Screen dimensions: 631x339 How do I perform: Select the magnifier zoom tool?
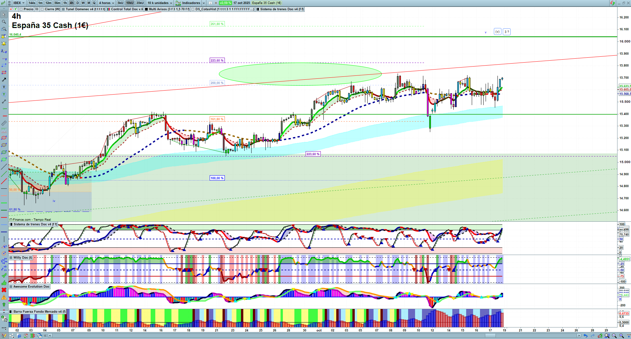tap(4, 22)
